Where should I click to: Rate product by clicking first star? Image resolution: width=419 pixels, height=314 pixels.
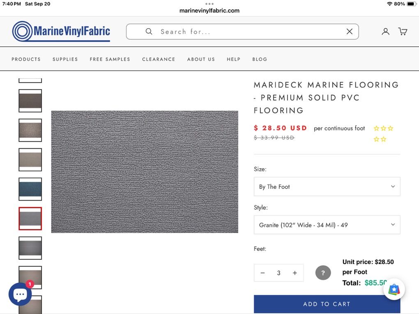pos(376,128)
